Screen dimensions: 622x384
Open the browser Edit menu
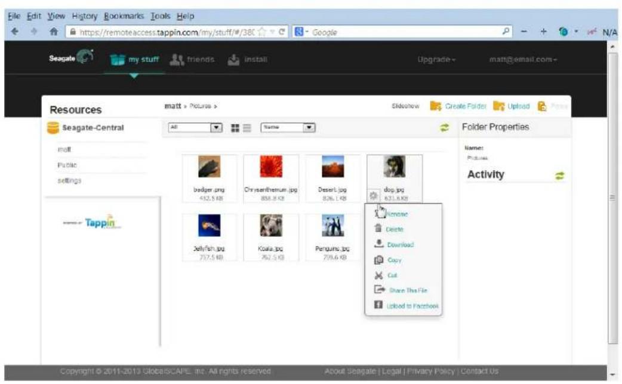33,16
